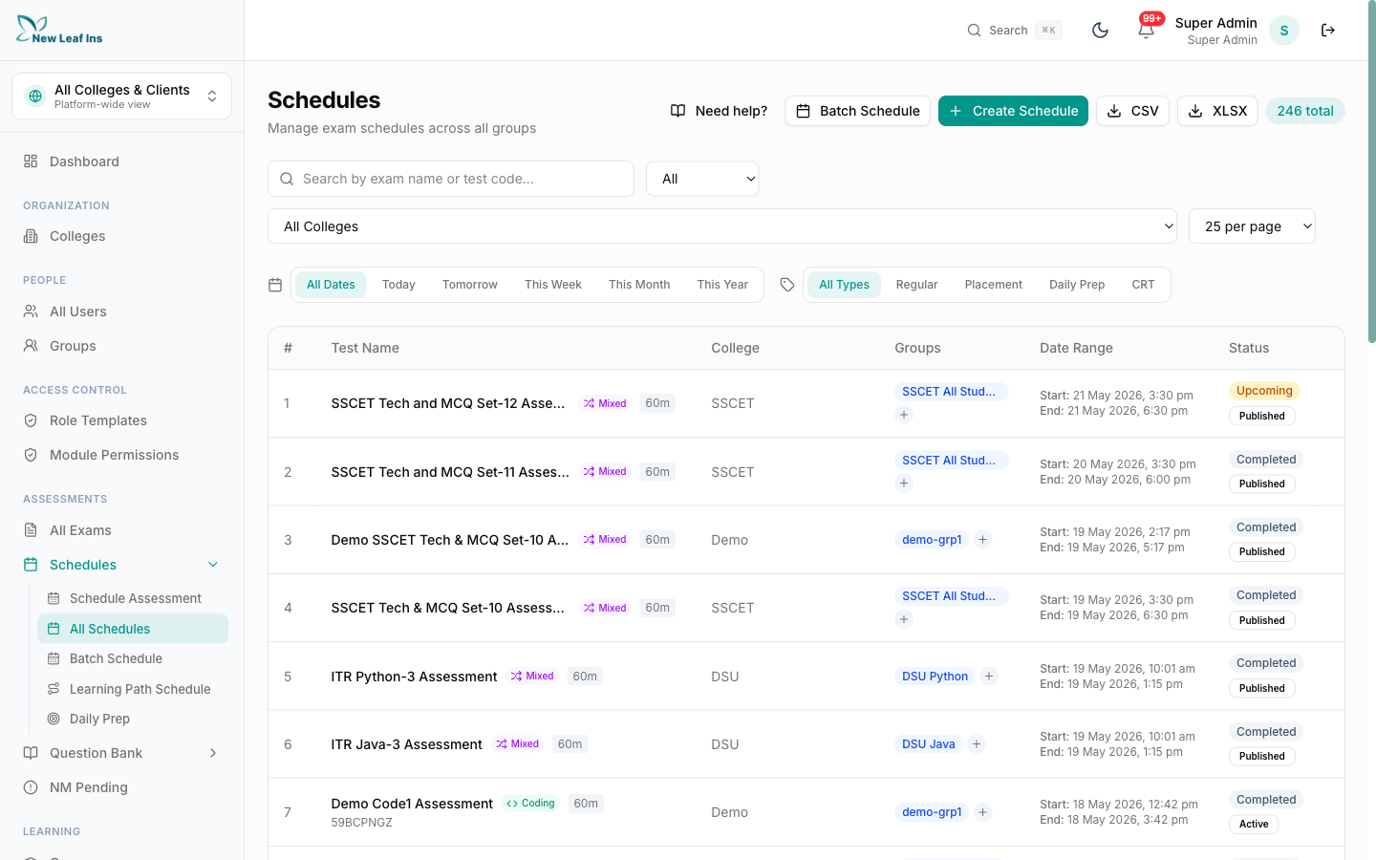Open All Colleges & Clients switcher
This screenshot has height=860, width=1376.
pos(121,97)
